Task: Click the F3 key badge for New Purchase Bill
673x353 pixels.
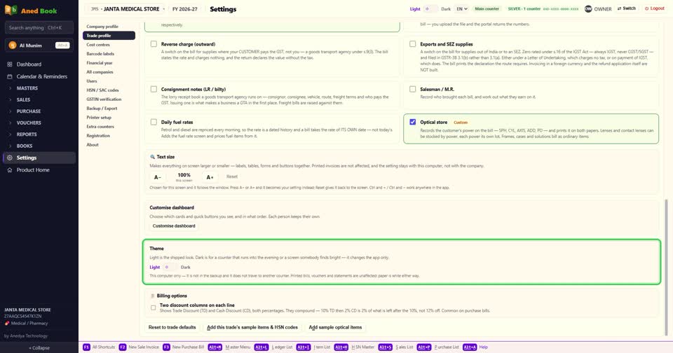Action: pyautogui.click(x=166, y=347)
